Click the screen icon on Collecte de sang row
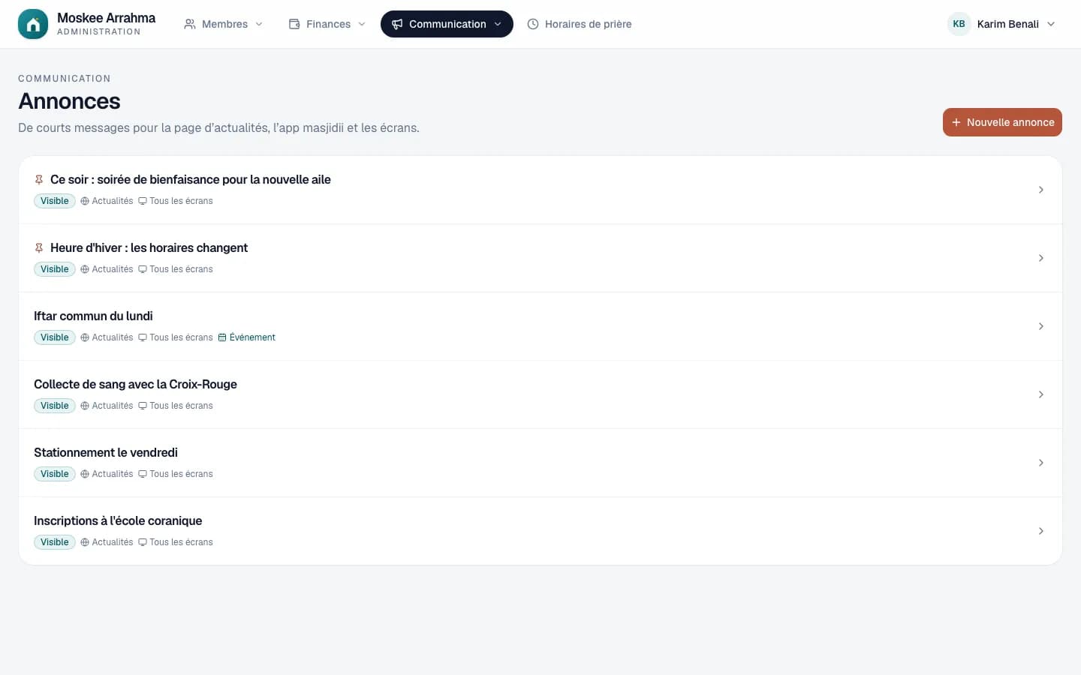1081x675 pixels. (x=143, y=406)
